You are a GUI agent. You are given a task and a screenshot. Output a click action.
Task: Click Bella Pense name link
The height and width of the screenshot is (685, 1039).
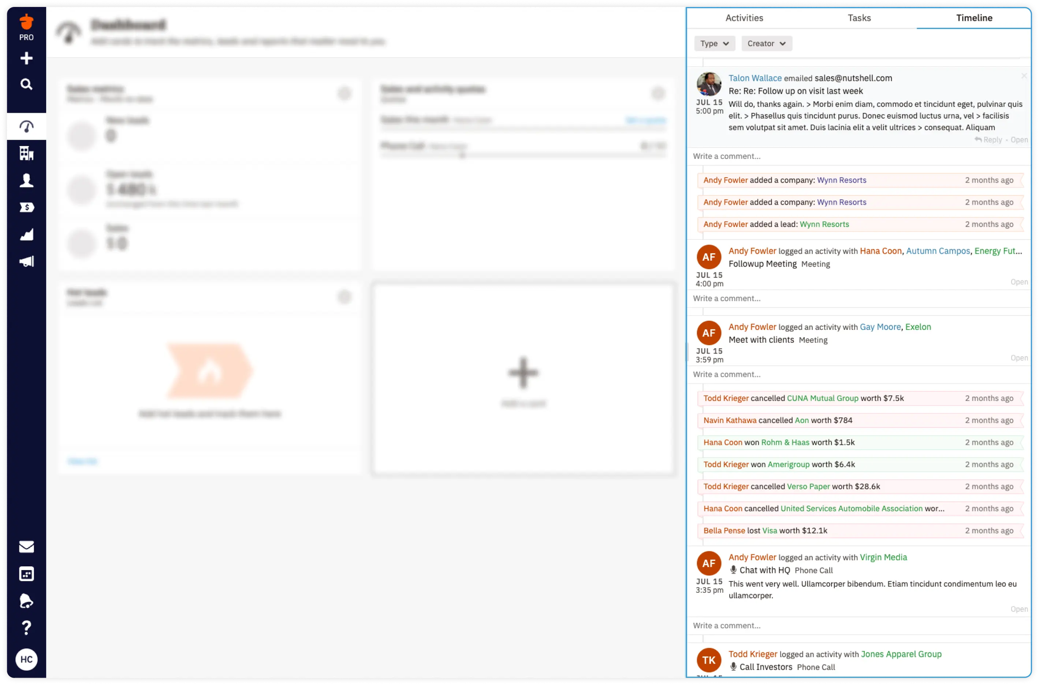[724, 531]
